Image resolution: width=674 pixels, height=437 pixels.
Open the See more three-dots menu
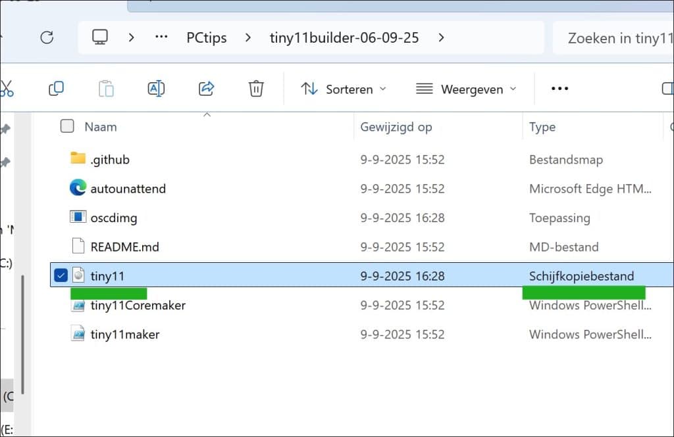pos(559,89)
